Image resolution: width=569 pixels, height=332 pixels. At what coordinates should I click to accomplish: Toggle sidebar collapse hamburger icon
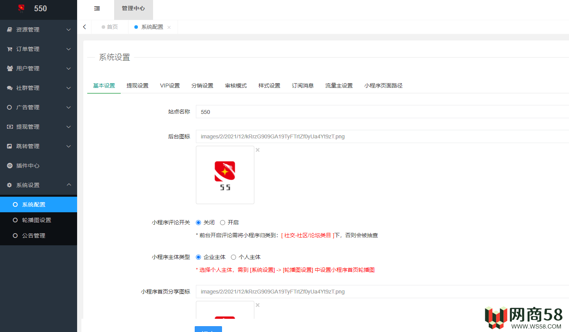click(x=97, y=8)
